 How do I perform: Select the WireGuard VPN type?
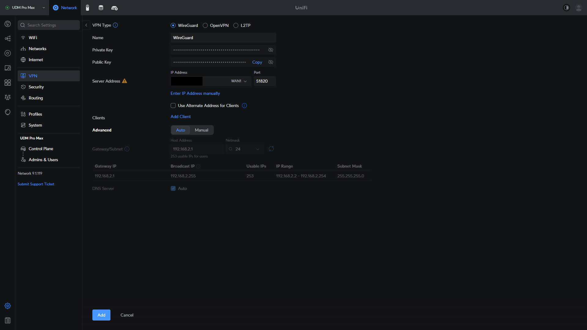pyautogui.click(x=173, y=25)
